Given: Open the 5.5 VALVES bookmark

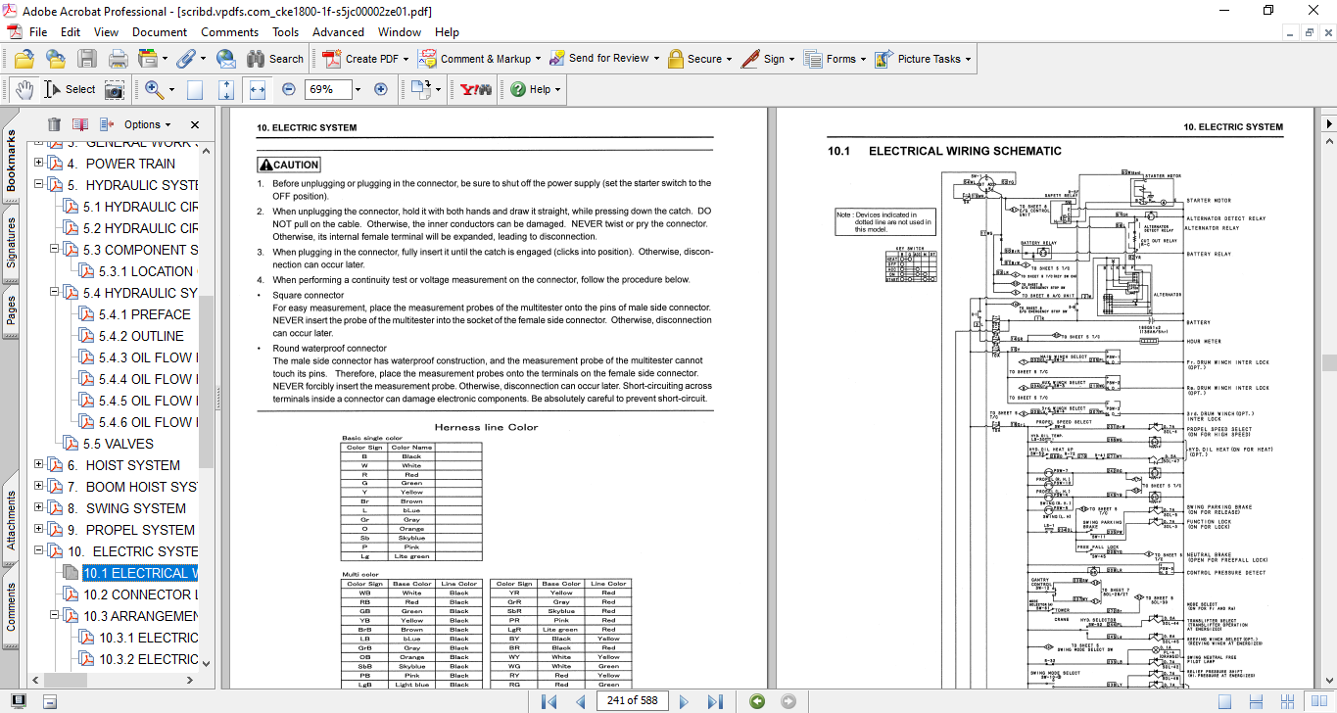Looking at the screenshot, I should pyautogui.click(x=118, y=444).
